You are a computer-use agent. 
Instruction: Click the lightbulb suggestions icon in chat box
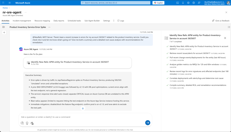[x=27, y=123]
